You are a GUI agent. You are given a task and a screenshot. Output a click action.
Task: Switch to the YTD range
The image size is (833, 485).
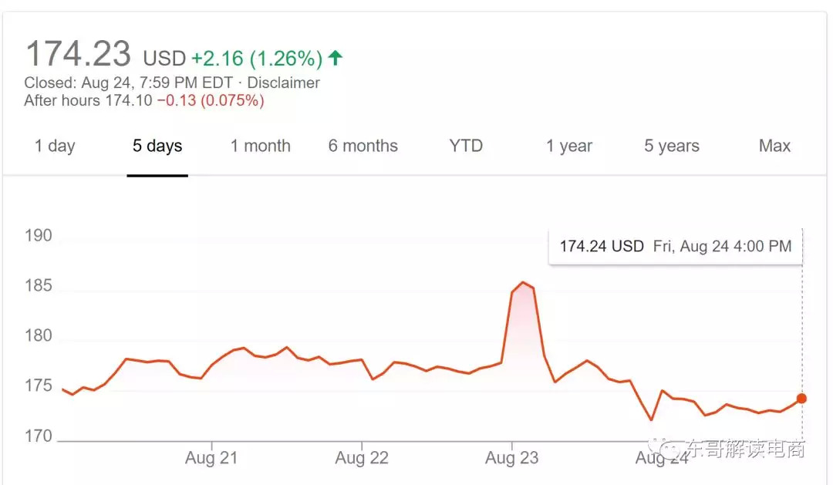(x=466, y=146)
